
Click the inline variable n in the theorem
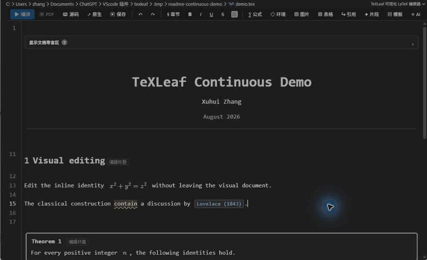(125, 253)
